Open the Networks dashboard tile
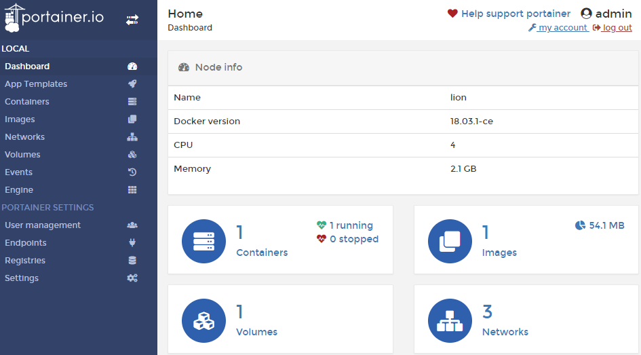 505,332
